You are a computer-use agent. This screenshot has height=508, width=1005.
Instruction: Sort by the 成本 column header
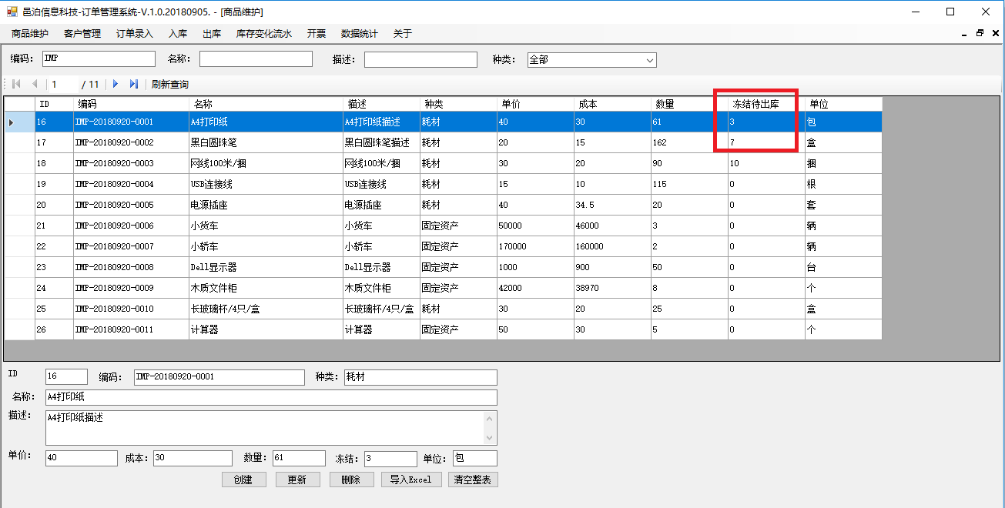click(612, 104)
